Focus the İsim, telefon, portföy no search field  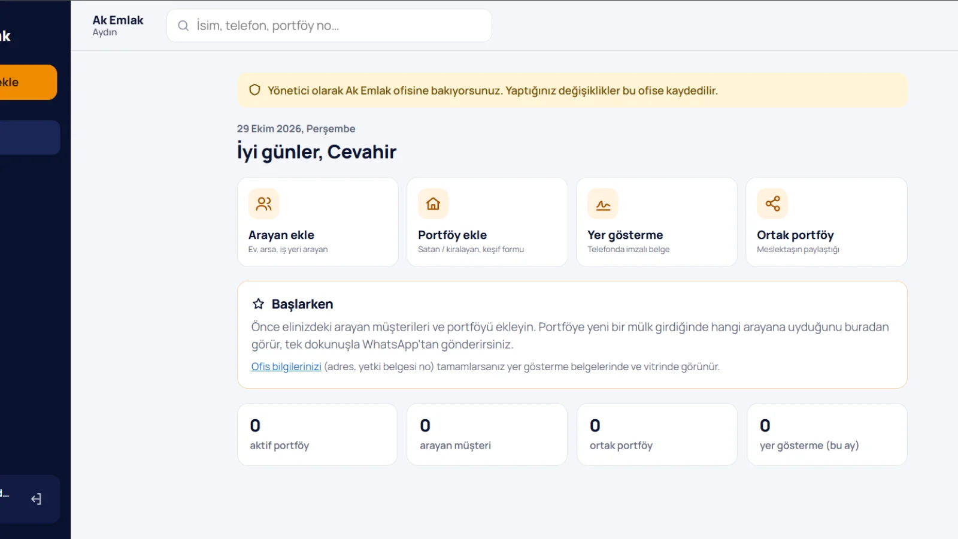coord(329,26)
